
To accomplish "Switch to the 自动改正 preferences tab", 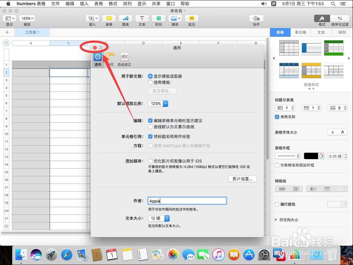I will point(124,59).
